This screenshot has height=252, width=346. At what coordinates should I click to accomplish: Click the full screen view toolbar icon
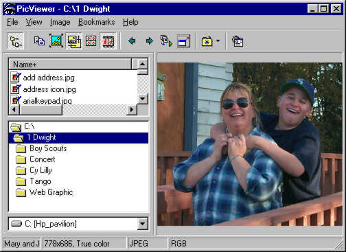tap(184, 41)
